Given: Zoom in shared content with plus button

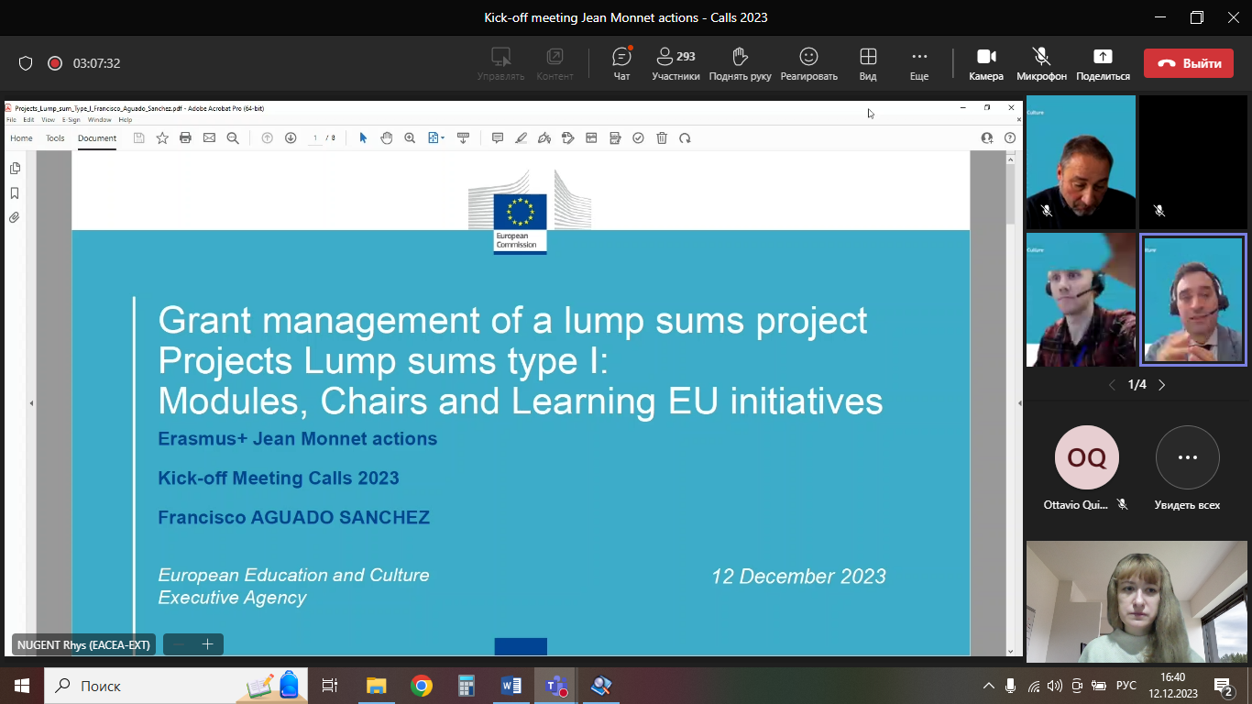Looking at the screenshot, I should tap(207, 644).
